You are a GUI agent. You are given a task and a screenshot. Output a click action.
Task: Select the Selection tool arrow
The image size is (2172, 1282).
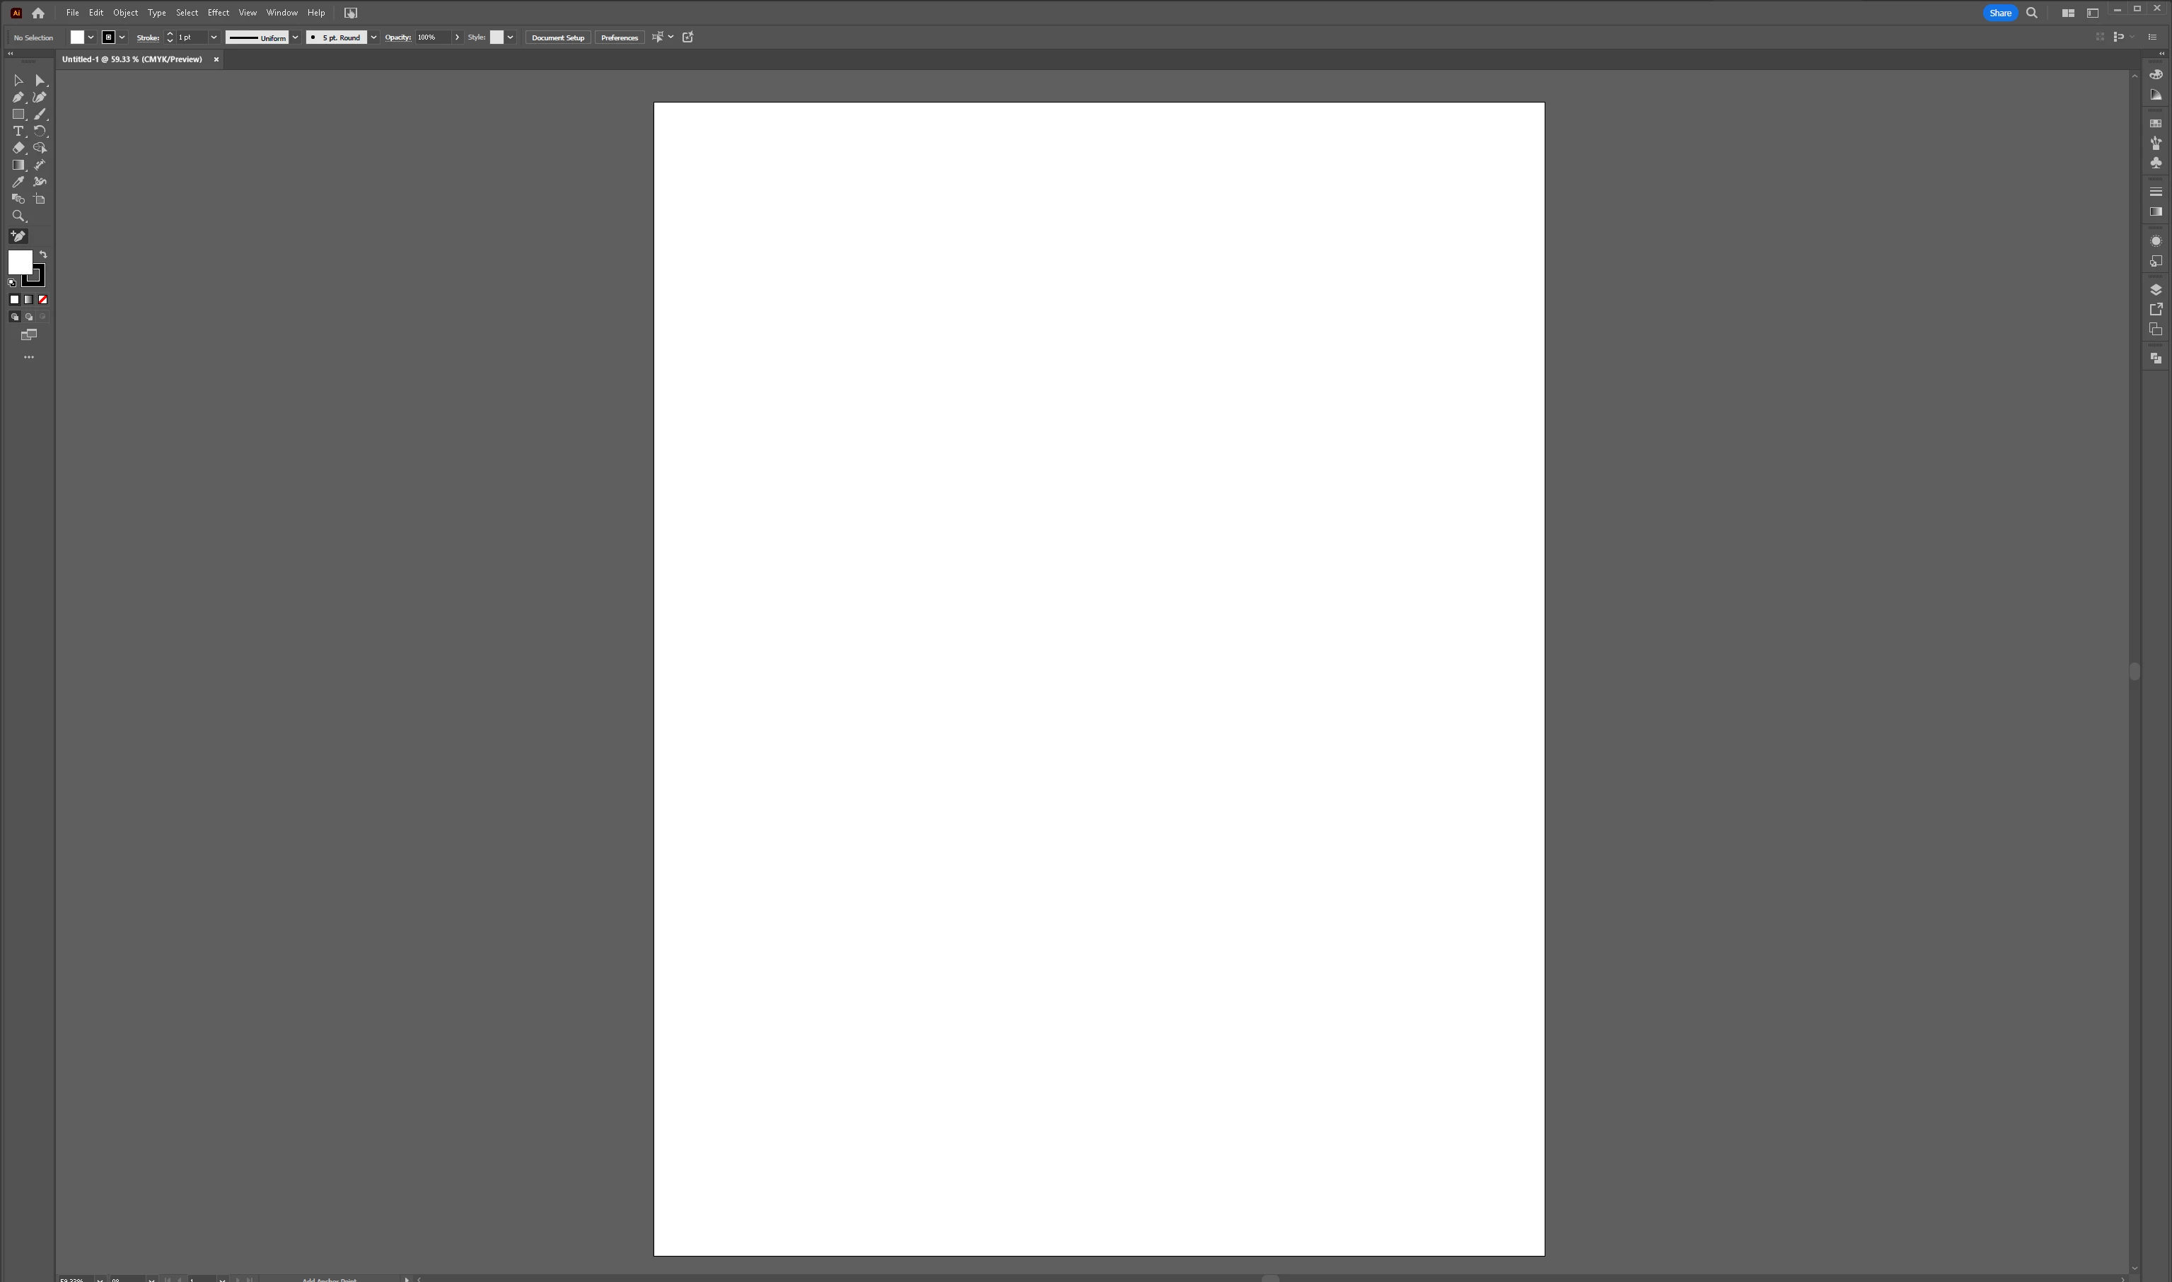(18, 81)
